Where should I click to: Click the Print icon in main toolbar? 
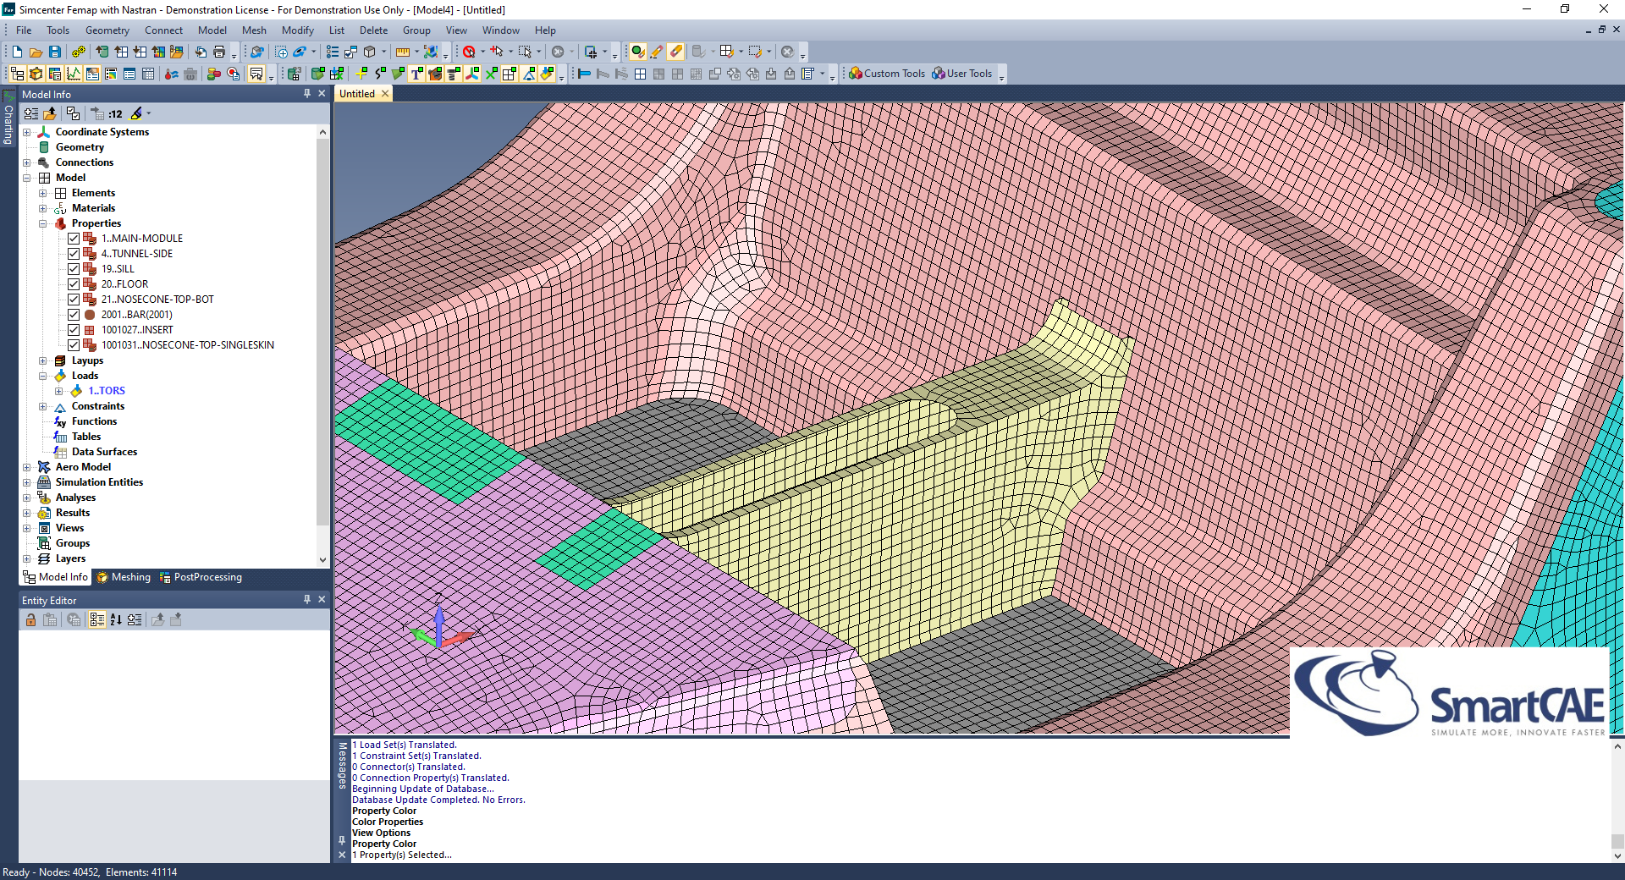coord(219,52)
